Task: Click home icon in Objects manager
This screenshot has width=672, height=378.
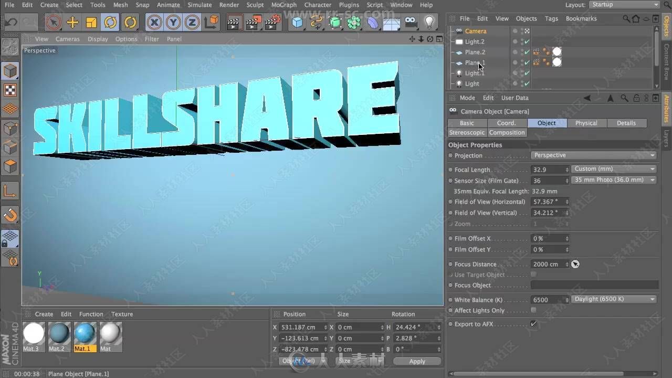Action: click(636, 18)
